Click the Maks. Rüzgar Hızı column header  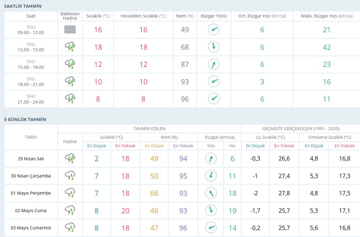pyautogui.click(x=327, y=16)
